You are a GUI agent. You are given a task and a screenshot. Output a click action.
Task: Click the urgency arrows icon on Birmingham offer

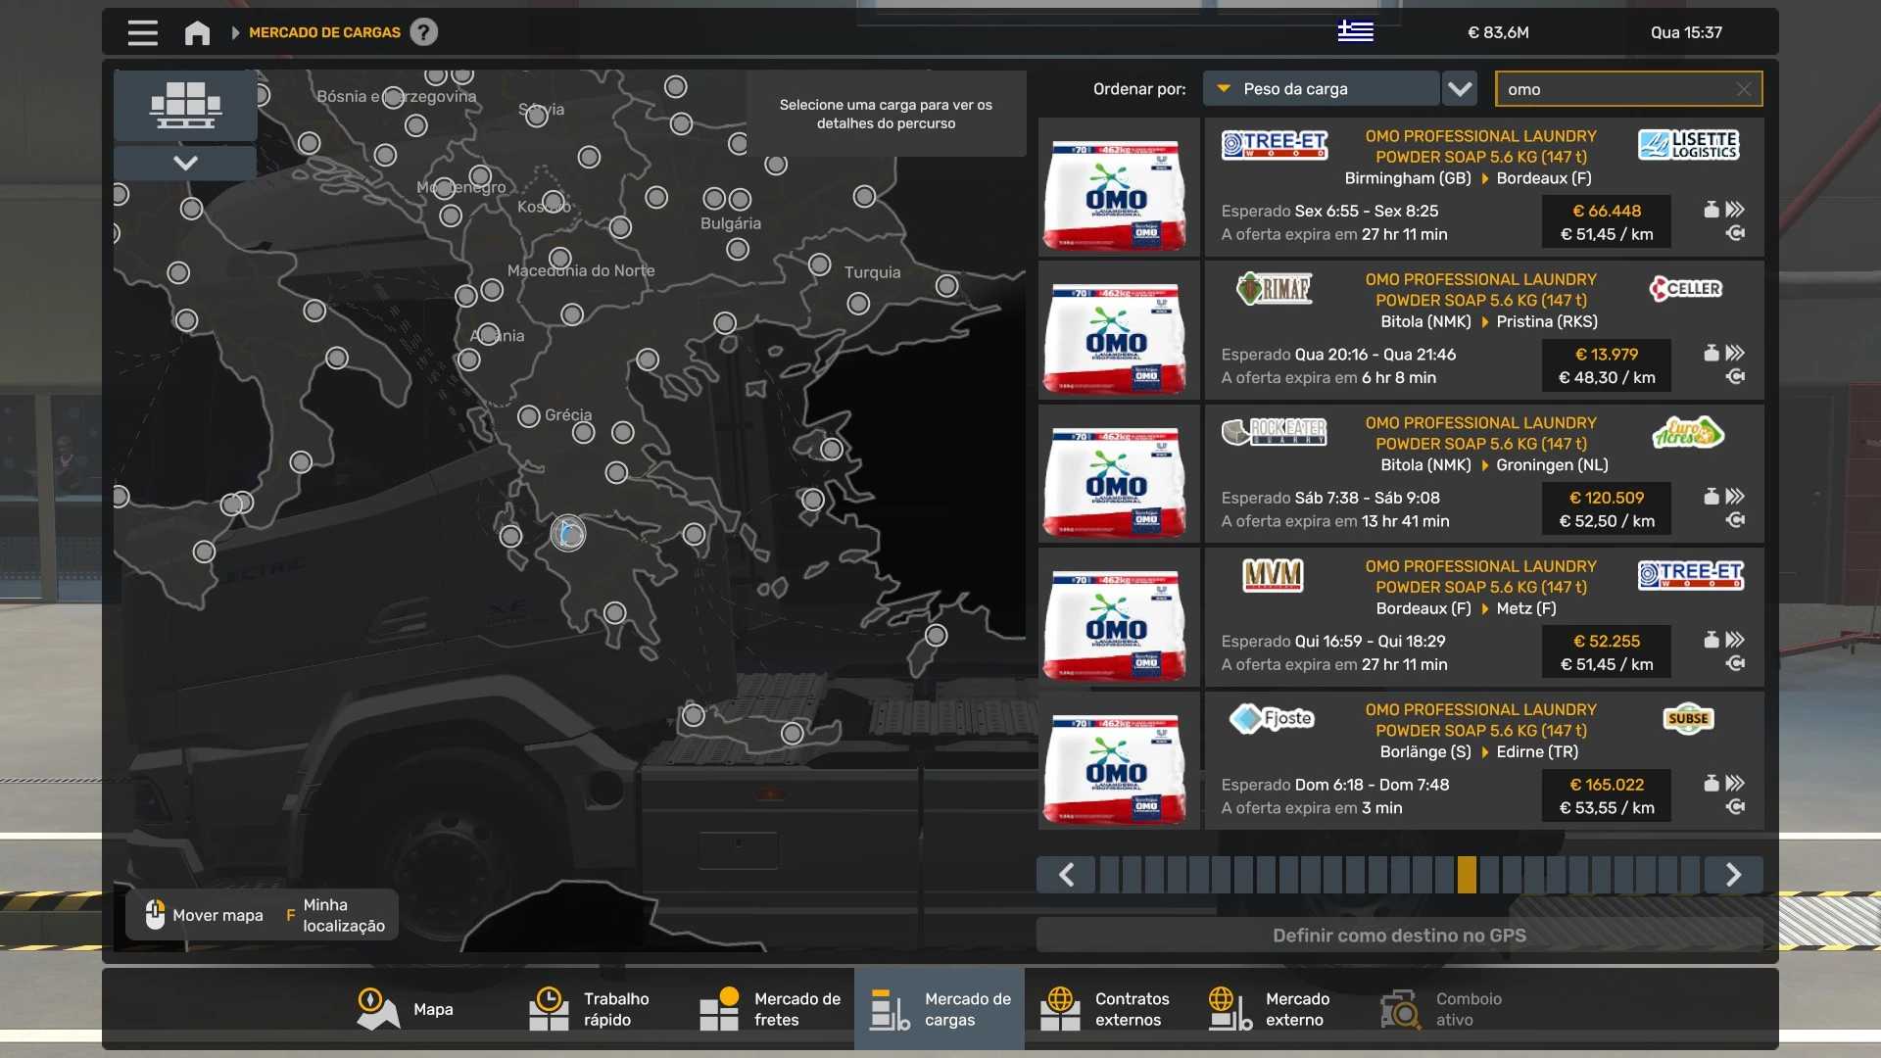pyautogui.click(x=1735, y=209)
